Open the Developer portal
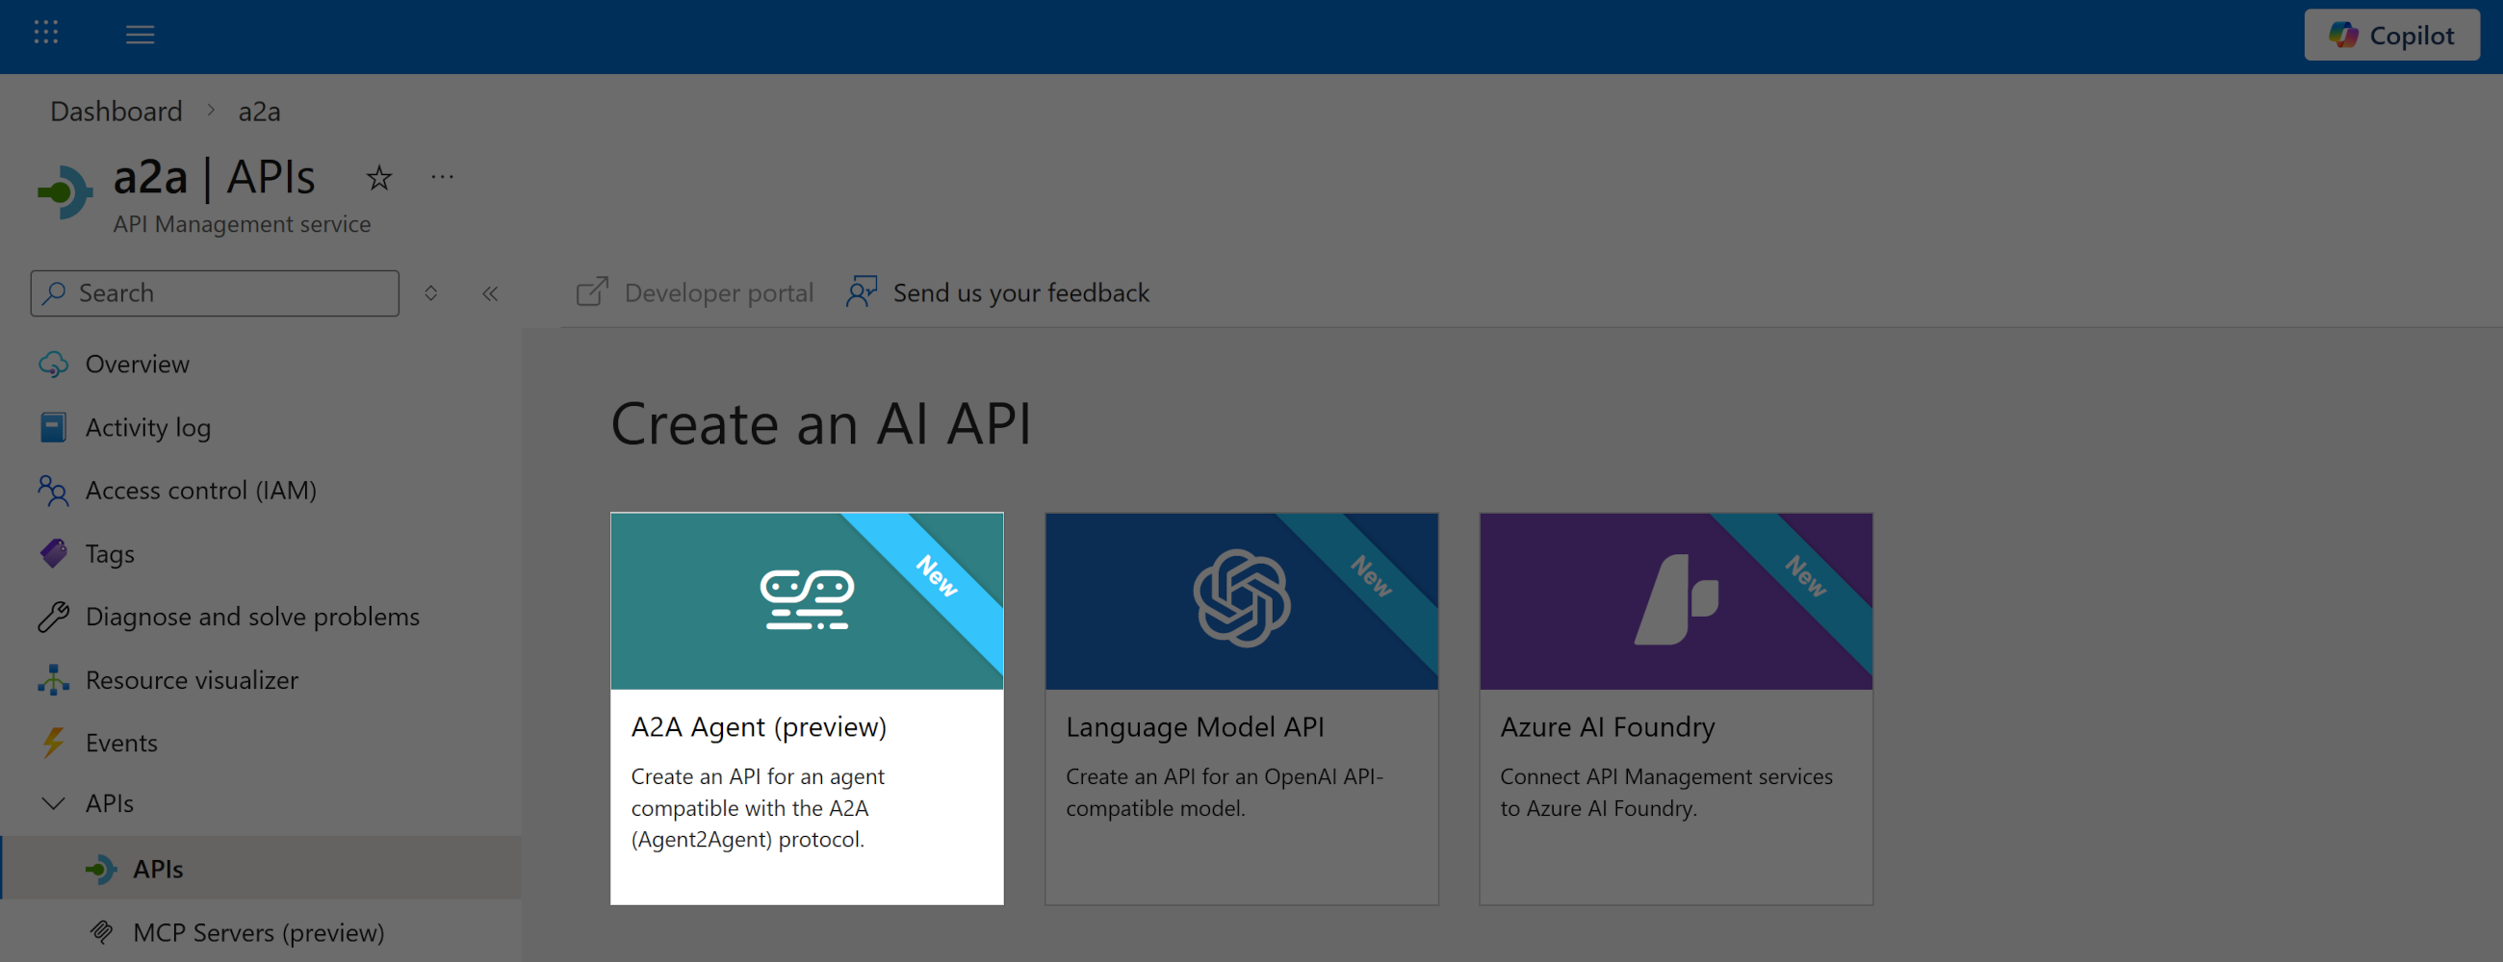Image resolution: width=2503 pixels, height=962 pixels. coord(694,292)
